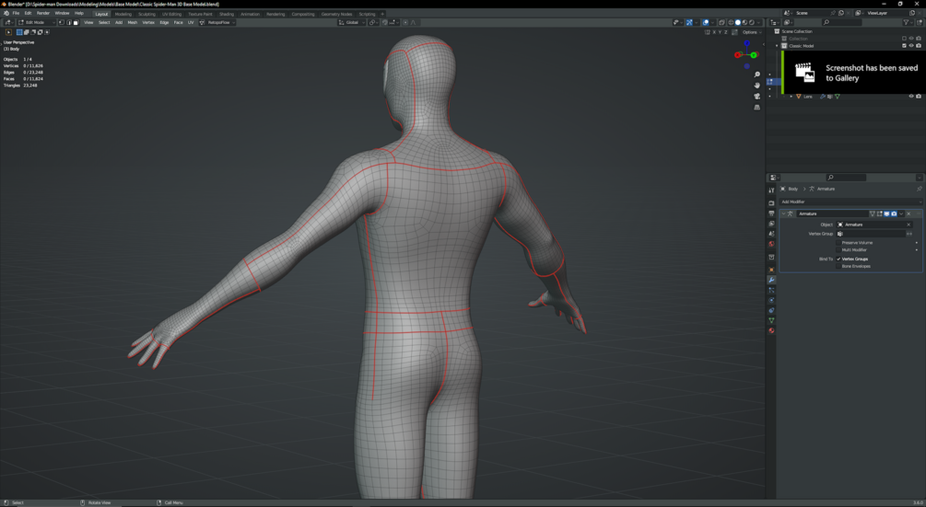
Task: Click the red X axis gizmo ball
Action: point(738,55)
